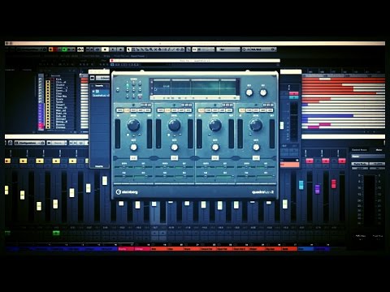Select the Object Selection arrow tool in Cubase toolbar
The height and width of the screenshot is (292, 390).
pos(129,49)
